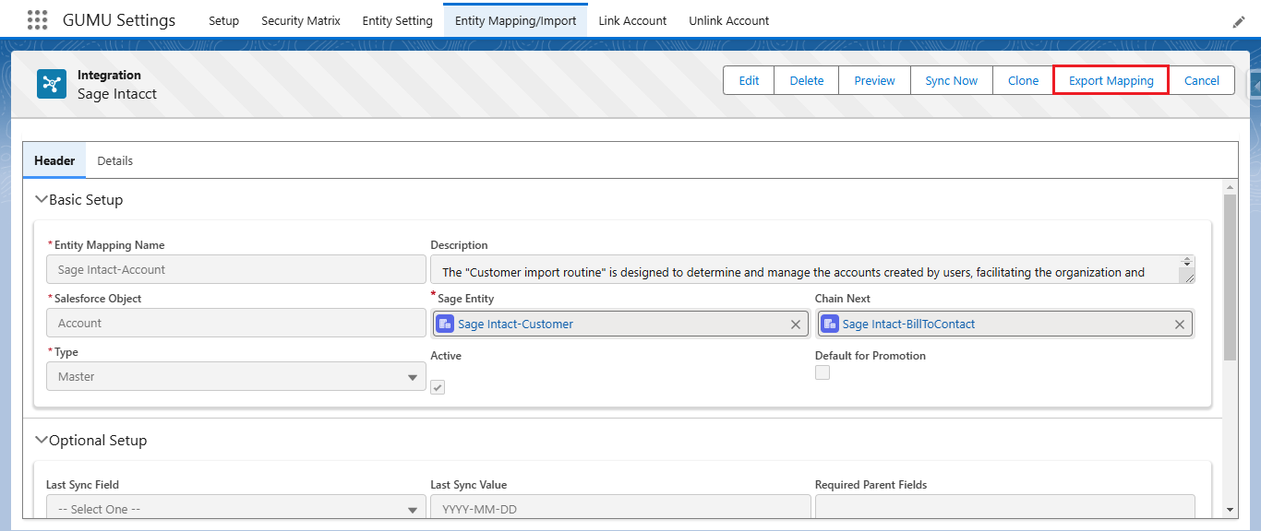
Task: Collapse the Optional Setup section
Action: [42, 440]
